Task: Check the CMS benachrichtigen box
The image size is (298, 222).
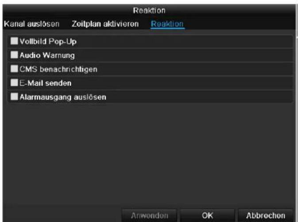Action: (x=14, y=69)
